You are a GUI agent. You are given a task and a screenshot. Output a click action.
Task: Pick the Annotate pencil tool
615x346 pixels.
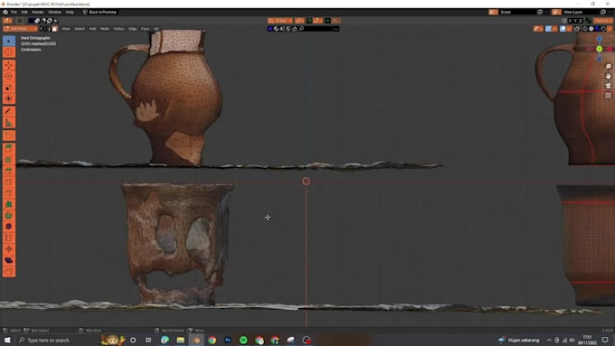coord(9,111)
